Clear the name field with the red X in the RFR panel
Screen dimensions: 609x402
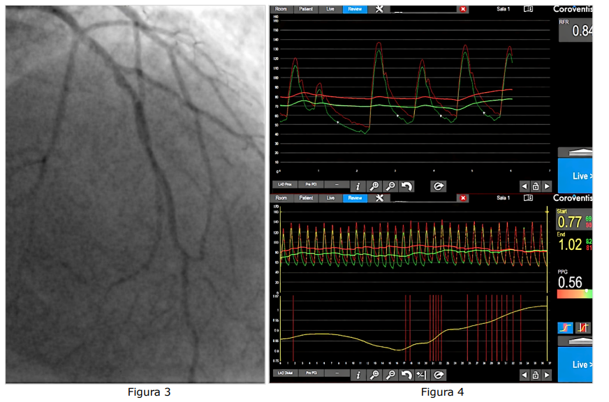pyautogui.click(x=463, y=9)
